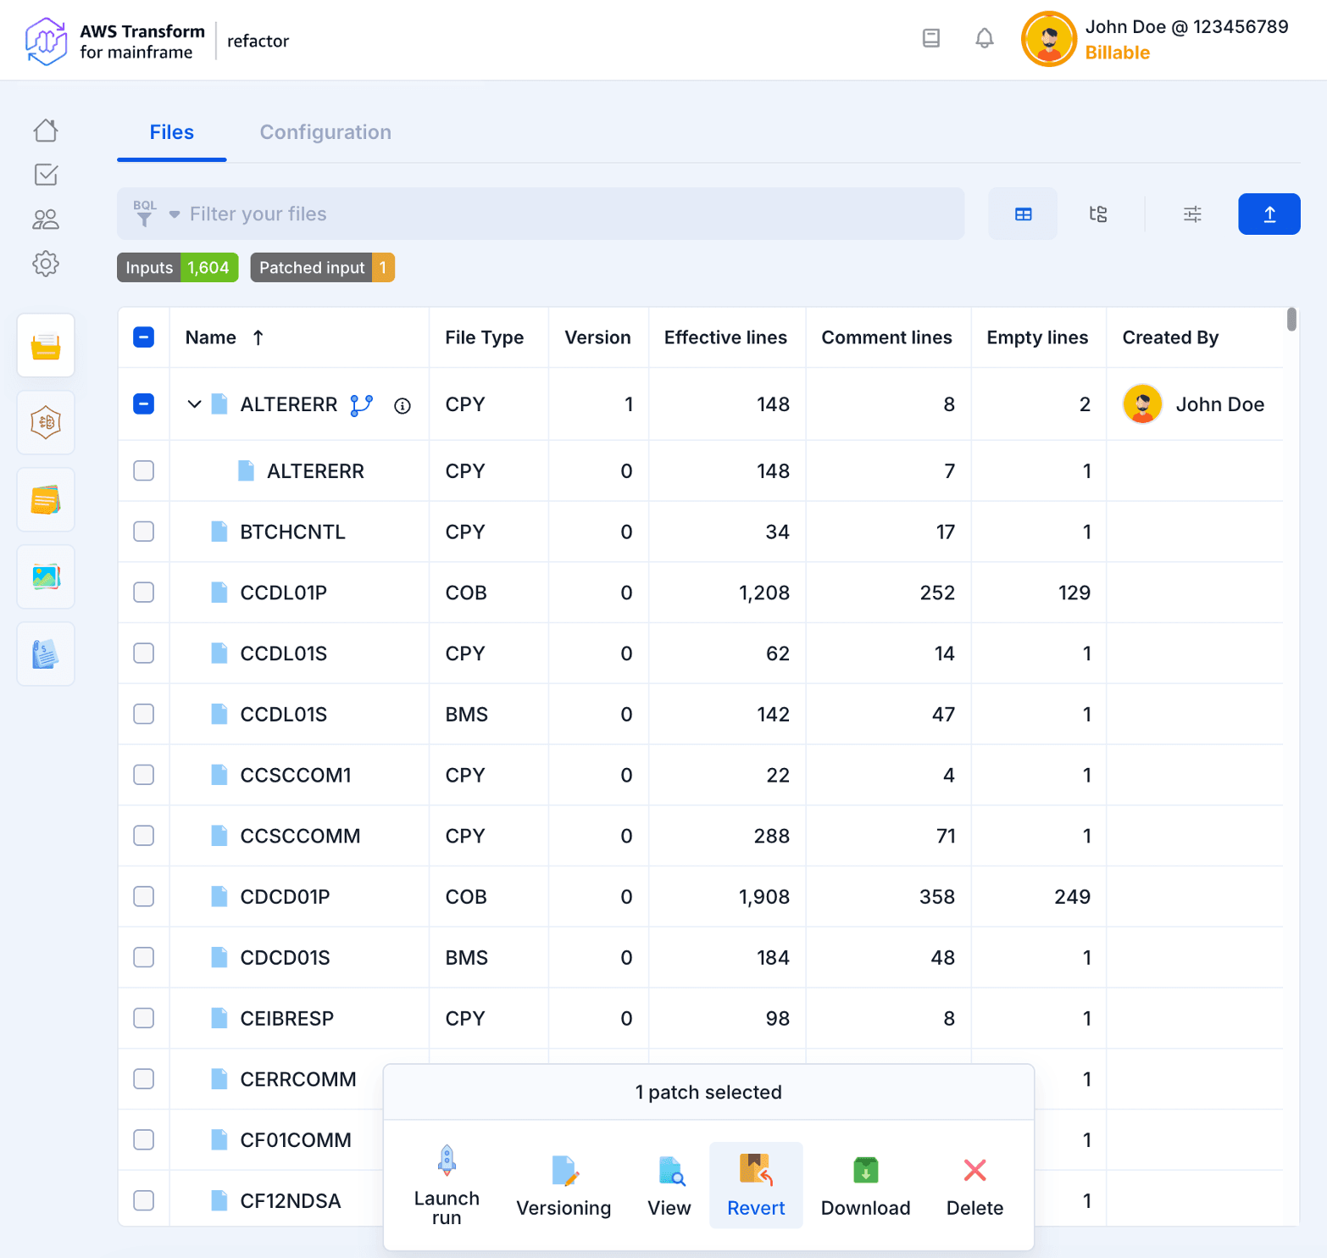Select the Files tab
1327x1258 pixels.
171,132
